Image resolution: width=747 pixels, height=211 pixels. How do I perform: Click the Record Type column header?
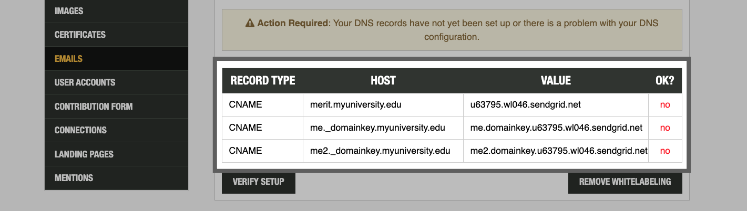click(262, 81)
